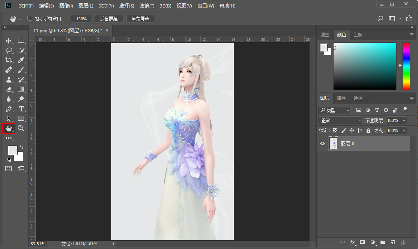Click the 适合屏幕 button
The height and width of the screenshot is (249, 418).
click(x=109, y=19)
